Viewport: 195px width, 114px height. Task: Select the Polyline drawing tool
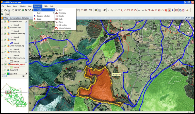point(122,10)
